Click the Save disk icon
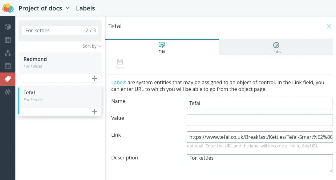Screen dimensions: 336x180 (120, 64)
